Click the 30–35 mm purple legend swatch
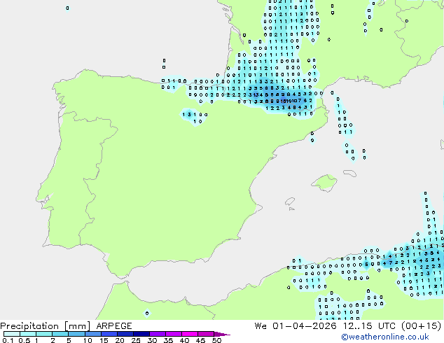This screenshot has width=444, height=343. pyautogui.click(x=157, y=334)
